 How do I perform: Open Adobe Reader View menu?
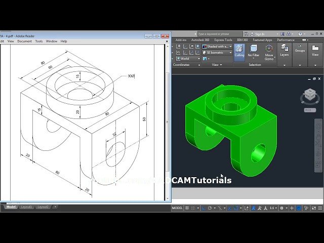pyautogui.click(x=11, y=42)
